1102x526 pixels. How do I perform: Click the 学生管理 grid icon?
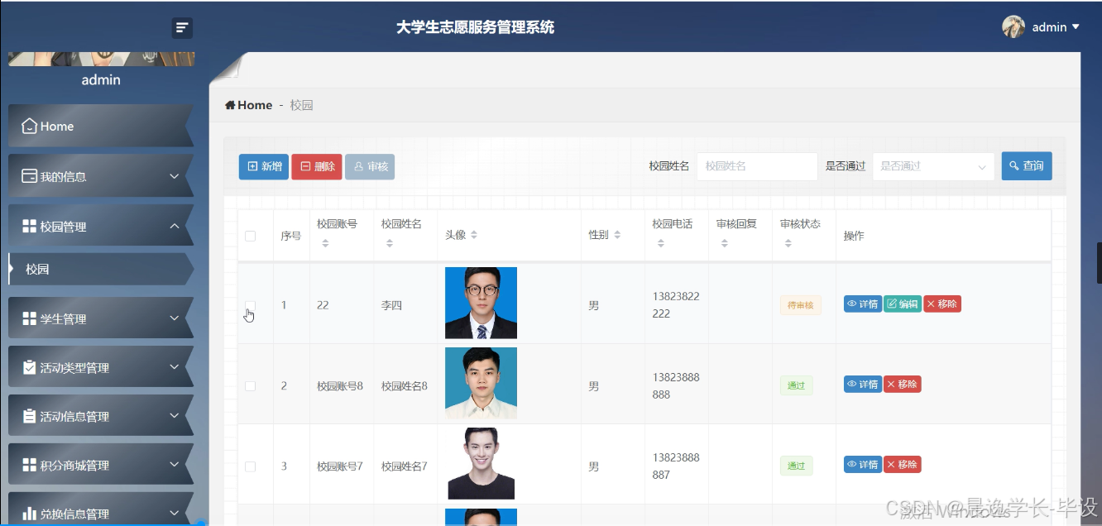tap(29, 318)
